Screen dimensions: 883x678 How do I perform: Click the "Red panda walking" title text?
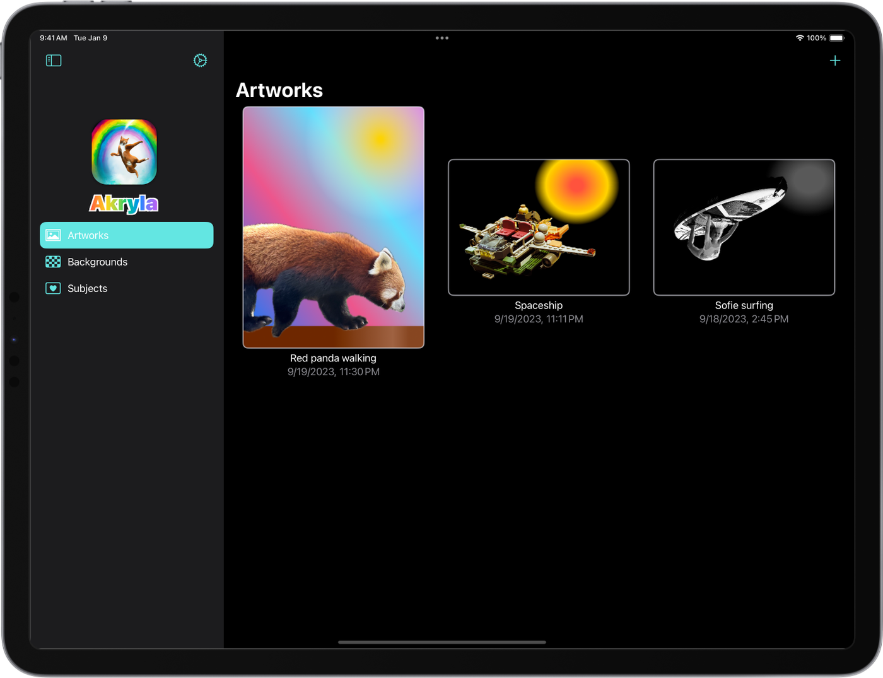333,358
